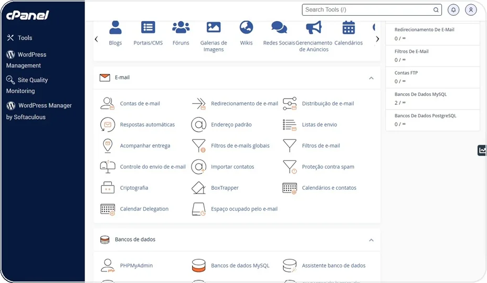Open the user account icon
Screen dimensions: 487x283
coord(471,10)
